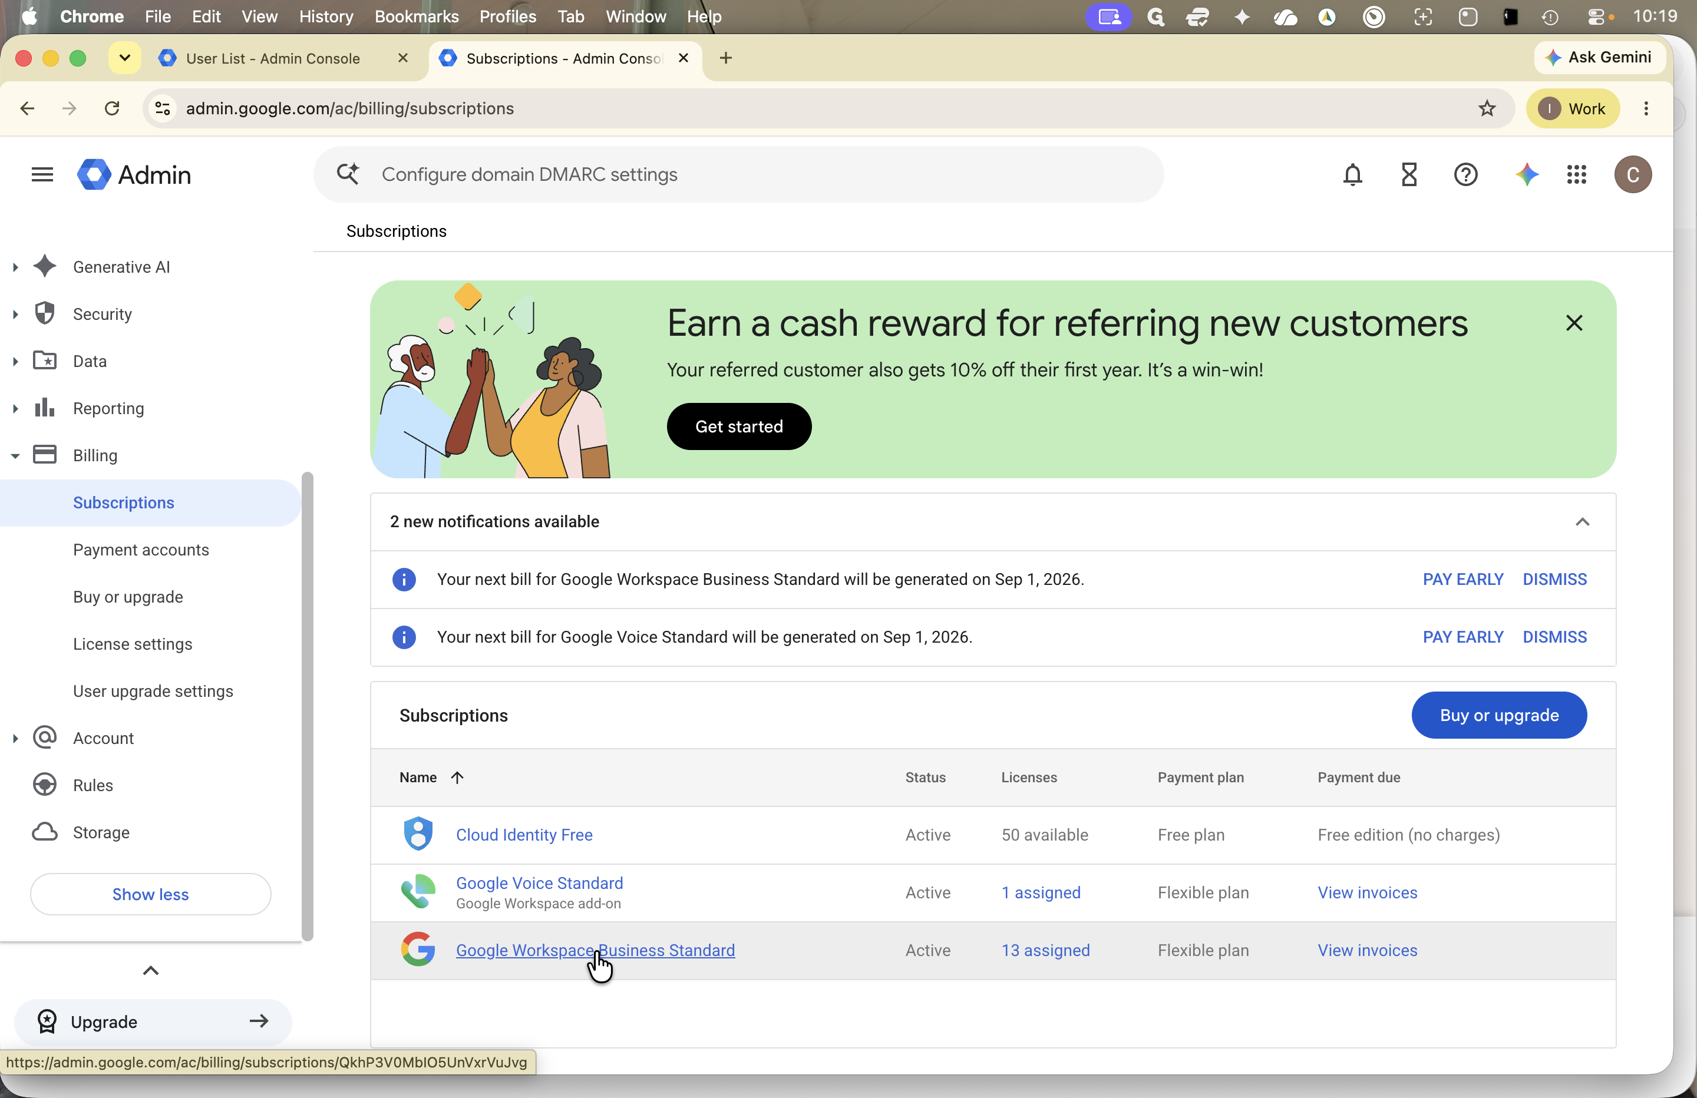Collapse the sidebar with the up chevron
The width and height of the screenshot is (1697, 1098).
pyautogui.click(x=150, y=970)
